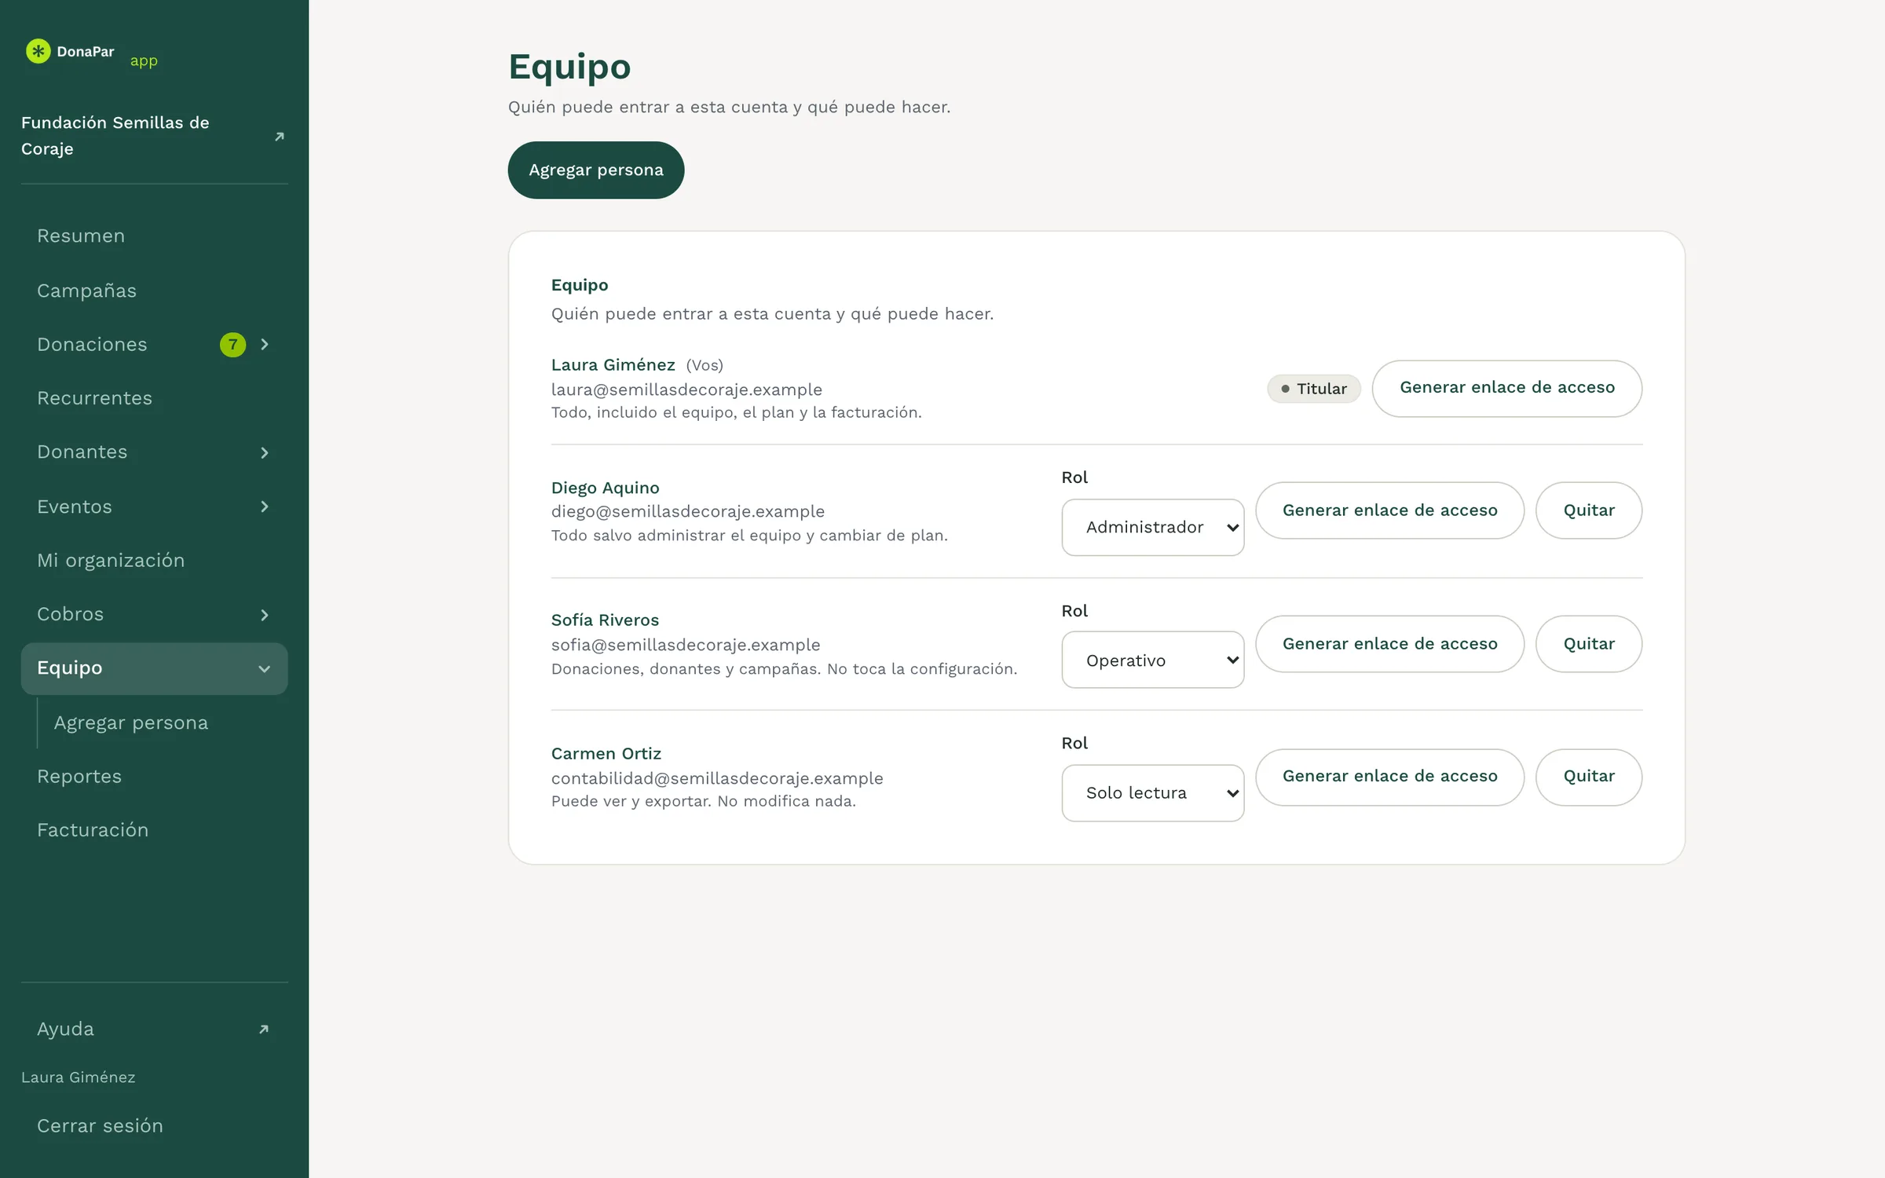1885x1178 pixels.
Task: Remove Diego Aquino with Quitar
Action: tap(1589, 510)
